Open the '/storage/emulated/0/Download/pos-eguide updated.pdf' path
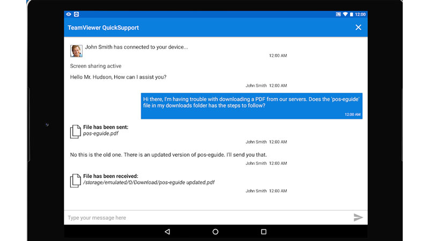Viewport: 429px width, 241px height. tap(149, 182)
